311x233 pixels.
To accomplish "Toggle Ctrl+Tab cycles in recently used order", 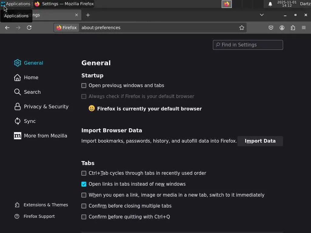I will click(84, 173).
